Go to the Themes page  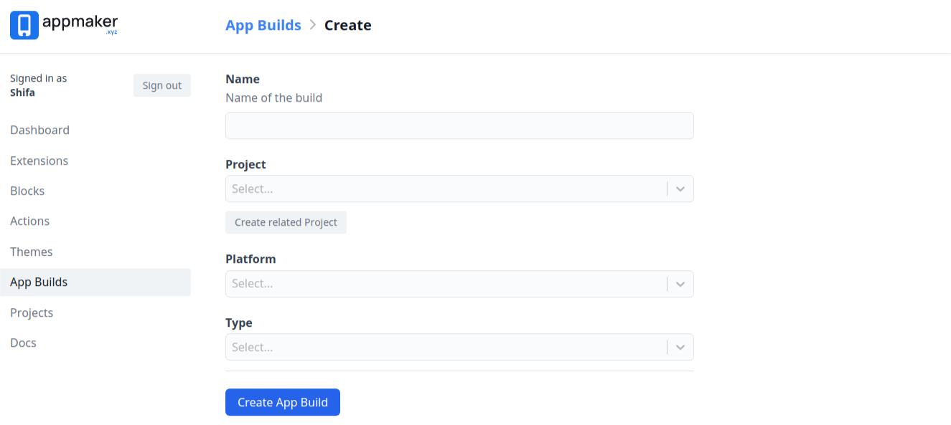(32, 252)
